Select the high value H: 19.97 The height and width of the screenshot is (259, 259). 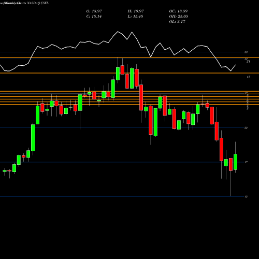[x=136, y=11]
